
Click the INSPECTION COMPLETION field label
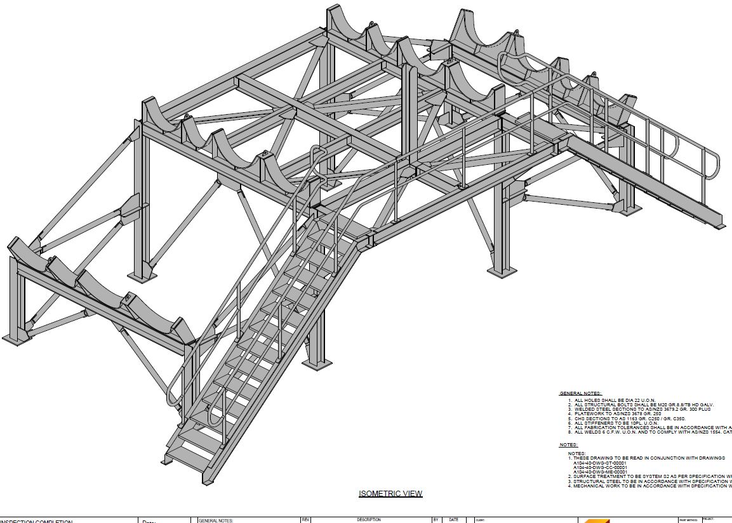(37, 521)
